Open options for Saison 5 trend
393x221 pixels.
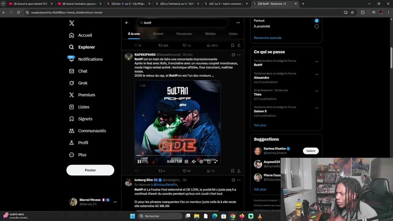(x=317, y=108)
